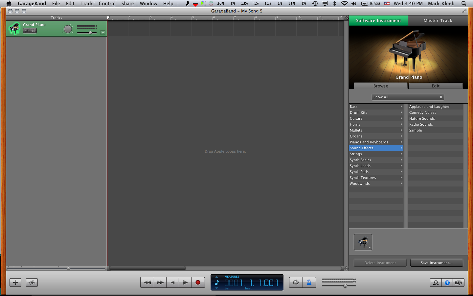
Task: Expand Pianos and Keyboards category
Action: [376, 142]
